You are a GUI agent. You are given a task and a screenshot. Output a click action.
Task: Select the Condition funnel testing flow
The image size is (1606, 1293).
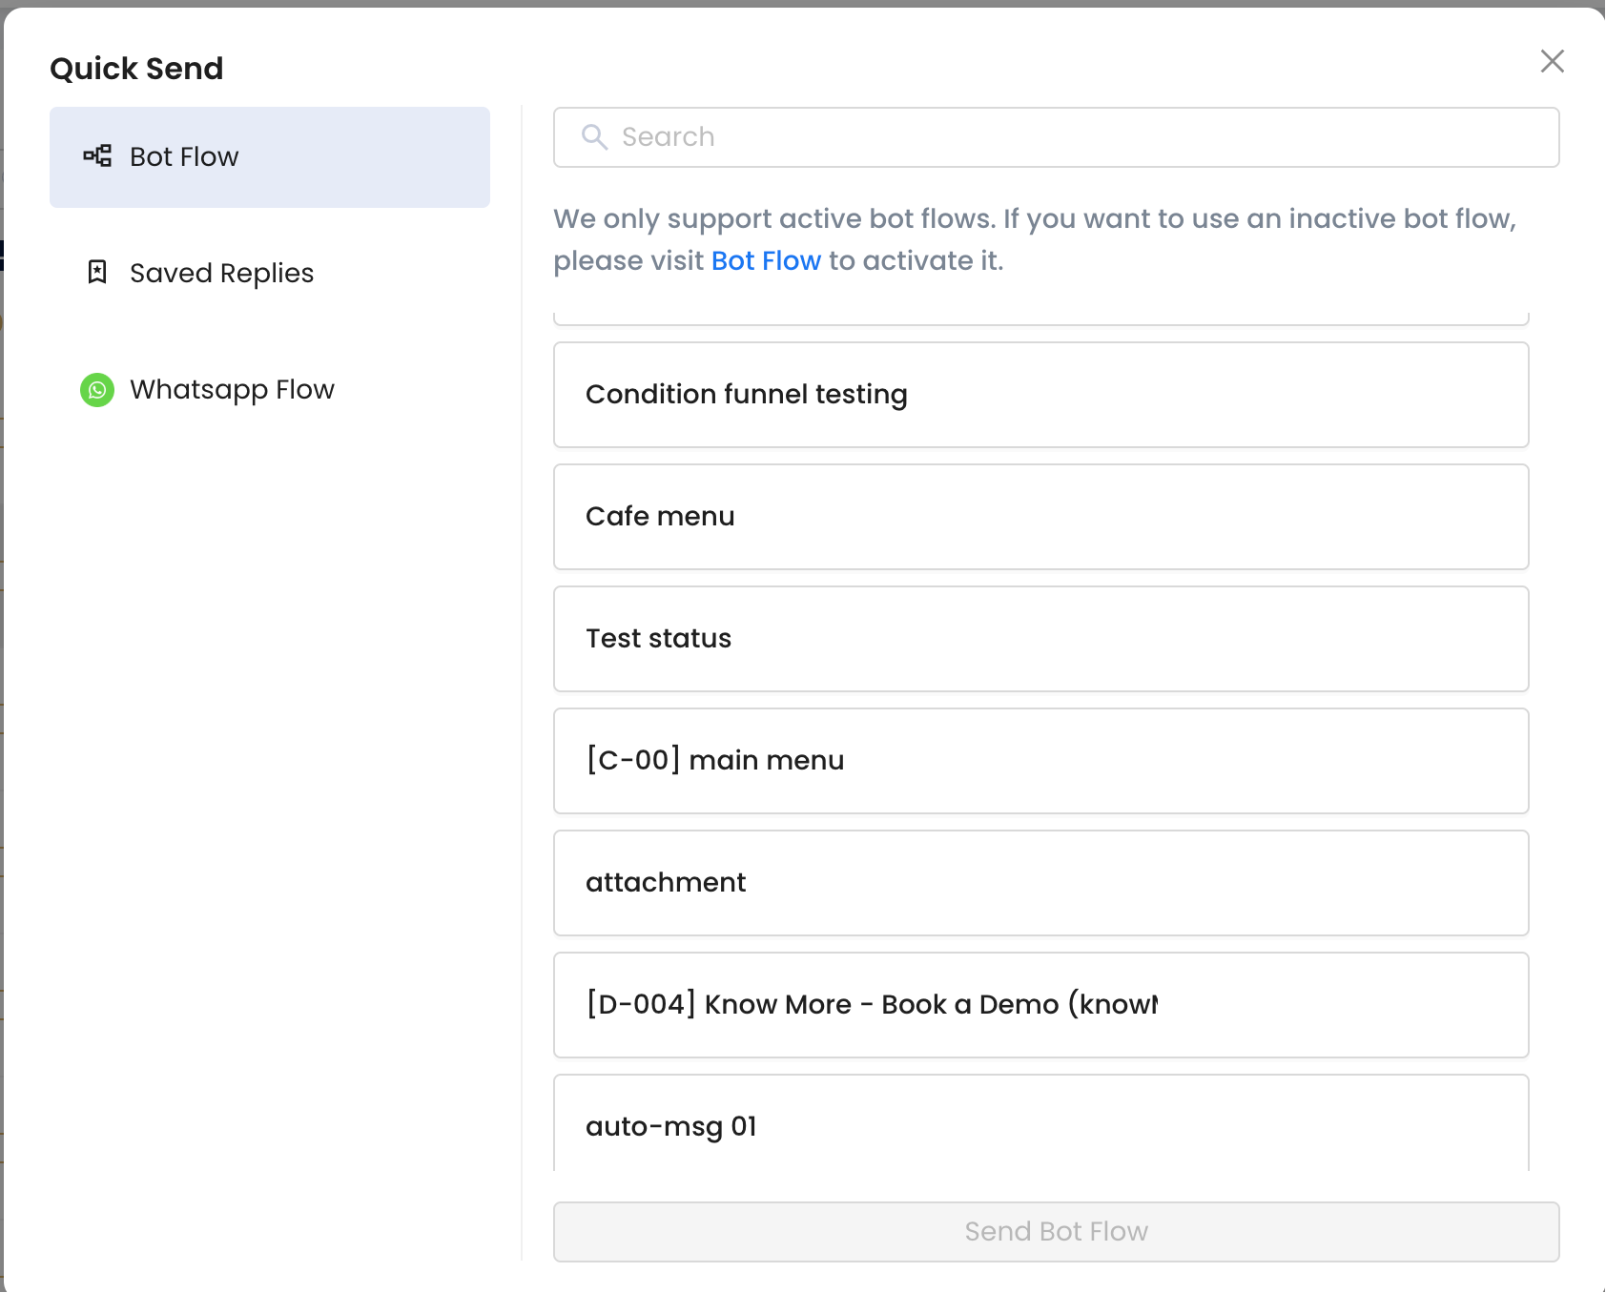[x=1040, y=395]
